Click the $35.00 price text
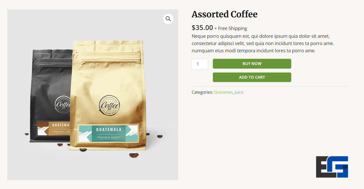This screenshot has height=189, width=364. pos(202,28)
